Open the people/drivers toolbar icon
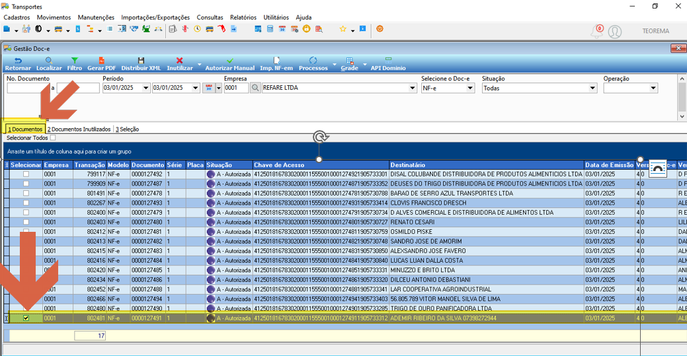This screenshot has width=687, height=356. tap(26, 29)
